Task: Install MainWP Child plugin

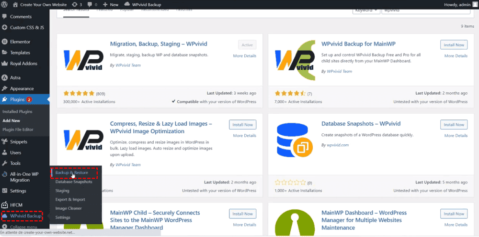Action: pos(242,214)
